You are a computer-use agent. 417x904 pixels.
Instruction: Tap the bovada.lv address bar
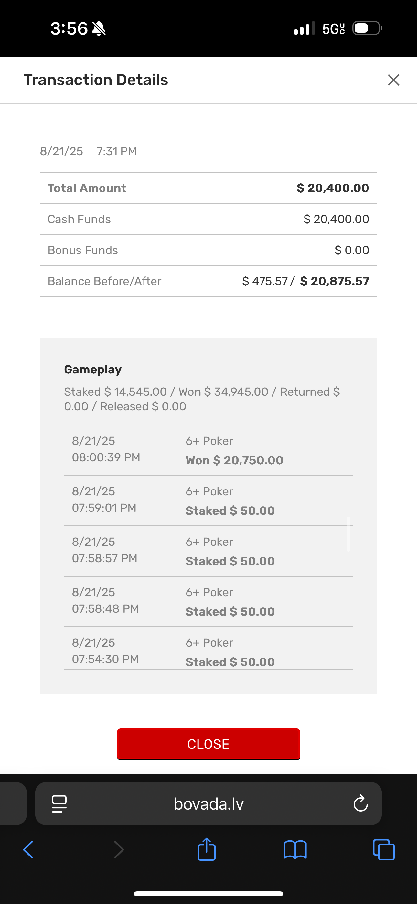(208, 804)
